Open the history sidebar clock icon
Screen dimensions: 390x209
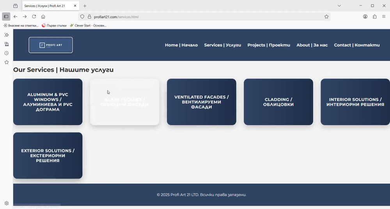click(x=7, y=53)
